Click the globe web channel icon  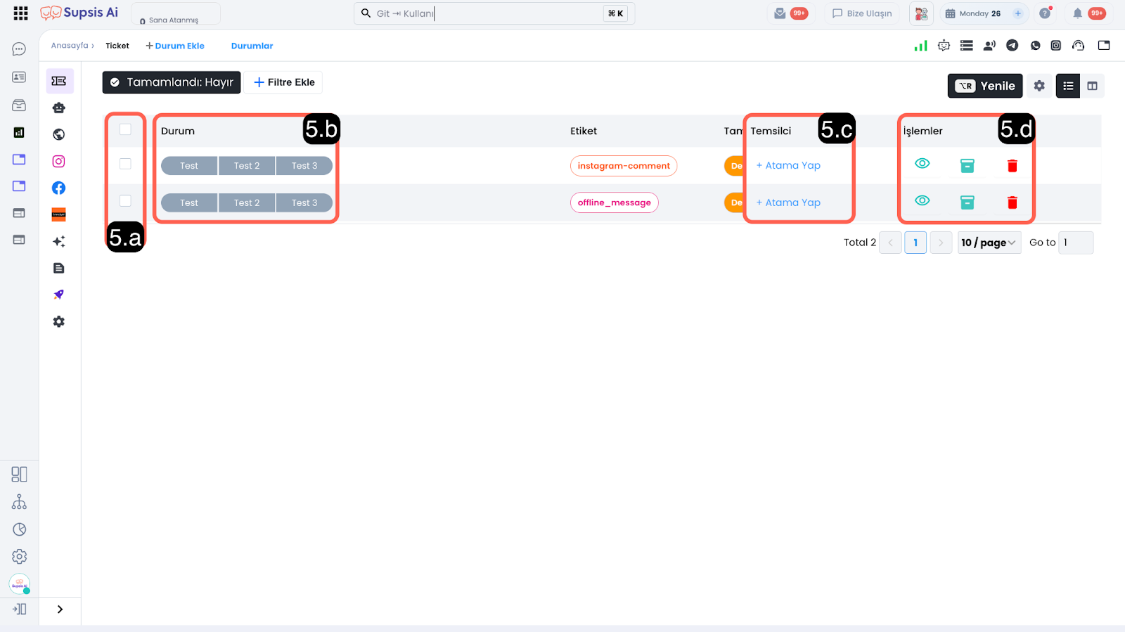pyautogui.click(x=59, y=134)
